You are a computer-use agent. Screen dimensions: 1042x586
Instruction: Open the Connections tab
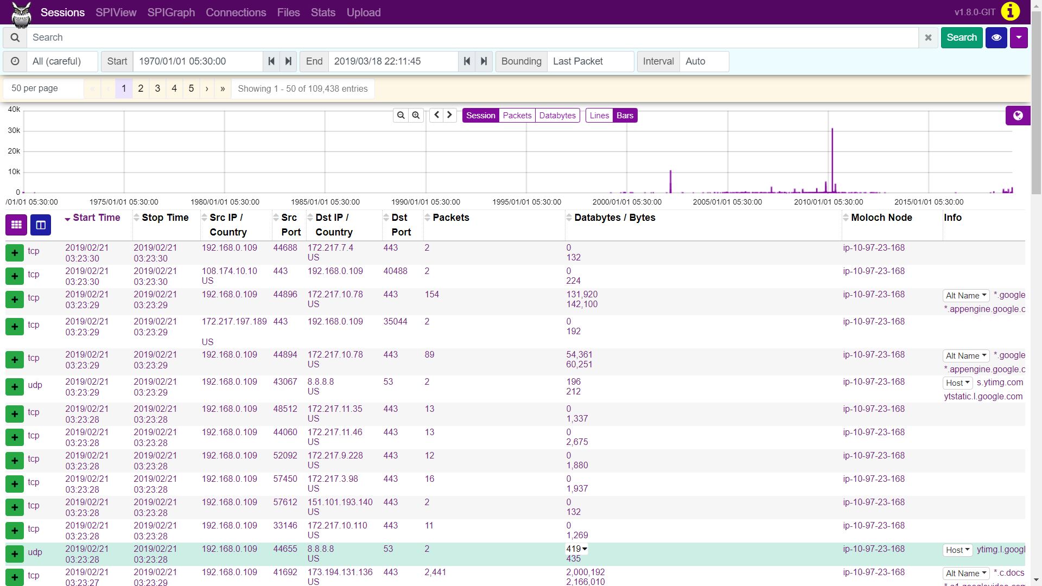(x=236, y=12)
